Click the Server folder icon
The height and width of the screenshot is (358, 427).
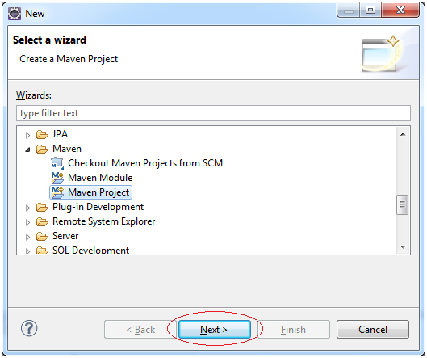point(42,236)
